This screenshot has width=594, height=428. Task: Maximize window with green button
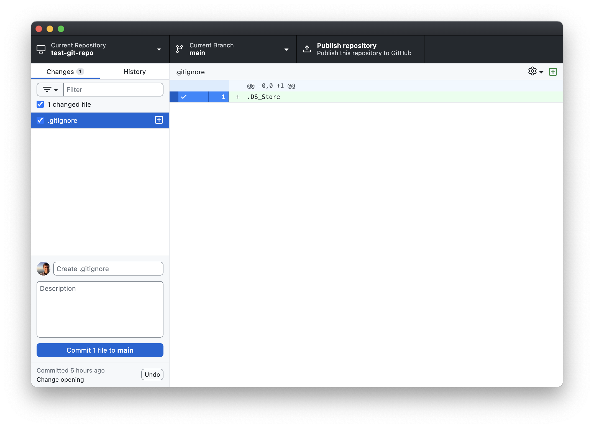click(61, 29)
